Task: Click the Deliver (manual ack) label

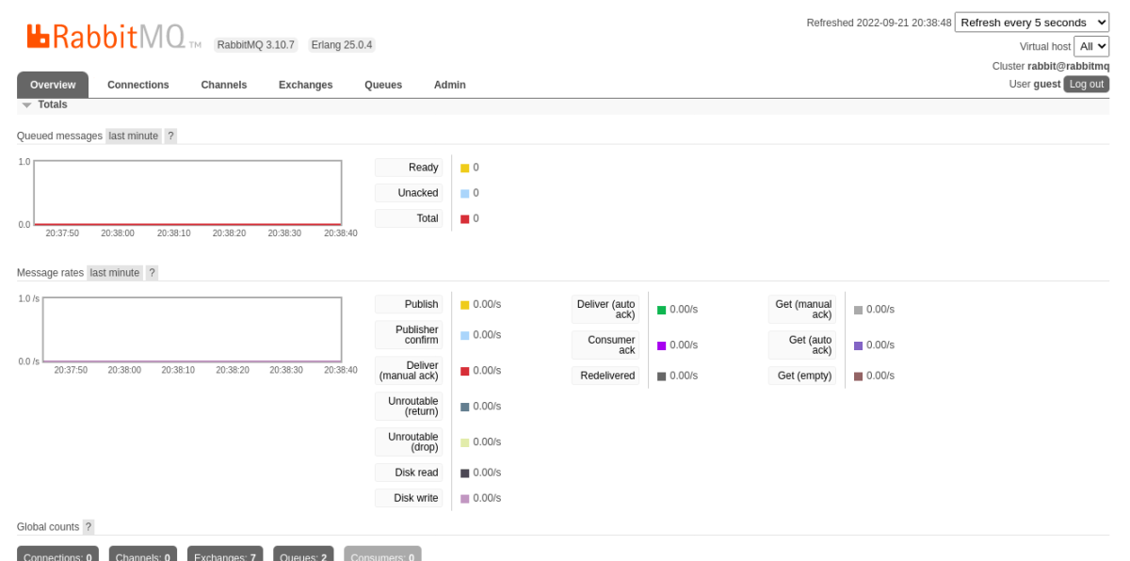Action: [x=409, y=371]
